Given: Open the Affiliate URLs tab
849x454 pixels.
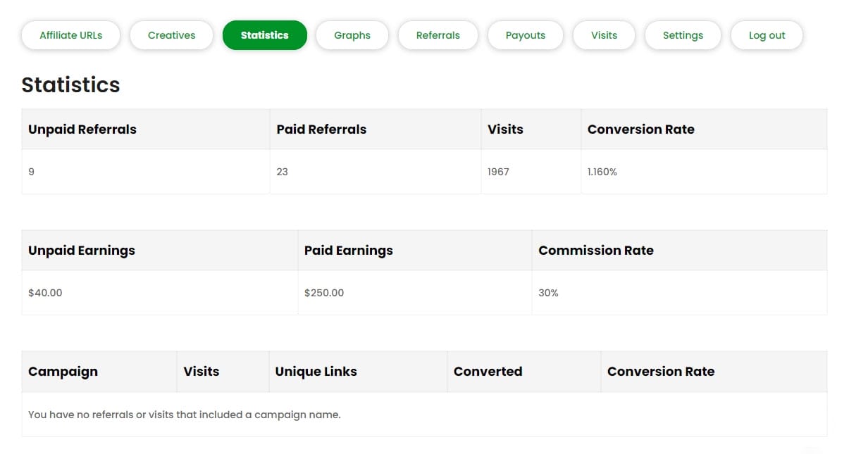Looking at the screenshot, I should pyautogui.click(x=70, y=35).
